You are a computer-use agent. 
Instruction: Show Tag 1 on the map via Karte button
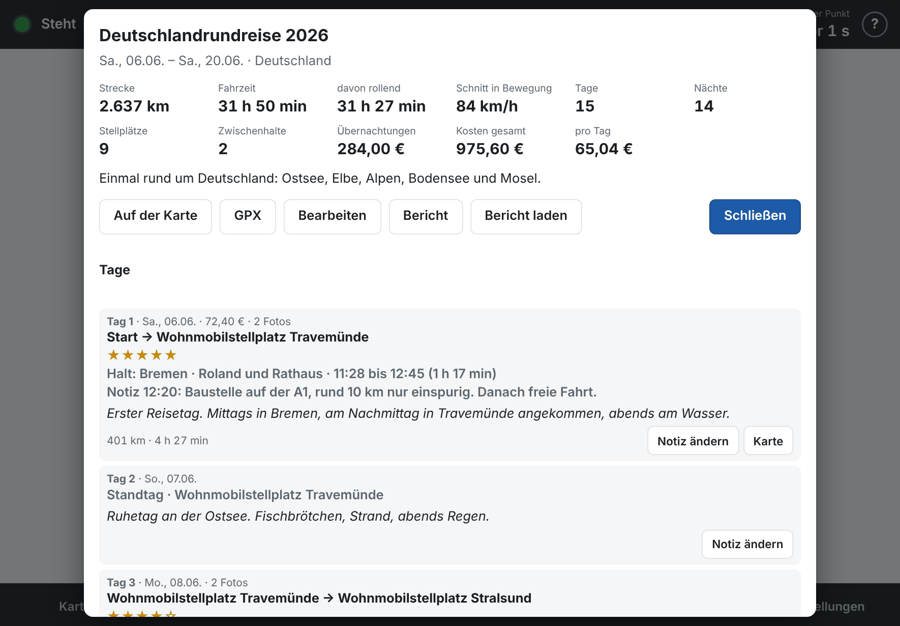tap(768, 441)
